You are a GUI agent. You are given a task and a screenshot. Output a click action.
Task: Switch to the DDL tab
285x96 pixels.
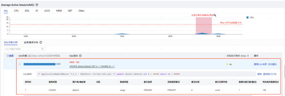coord(27,11)
